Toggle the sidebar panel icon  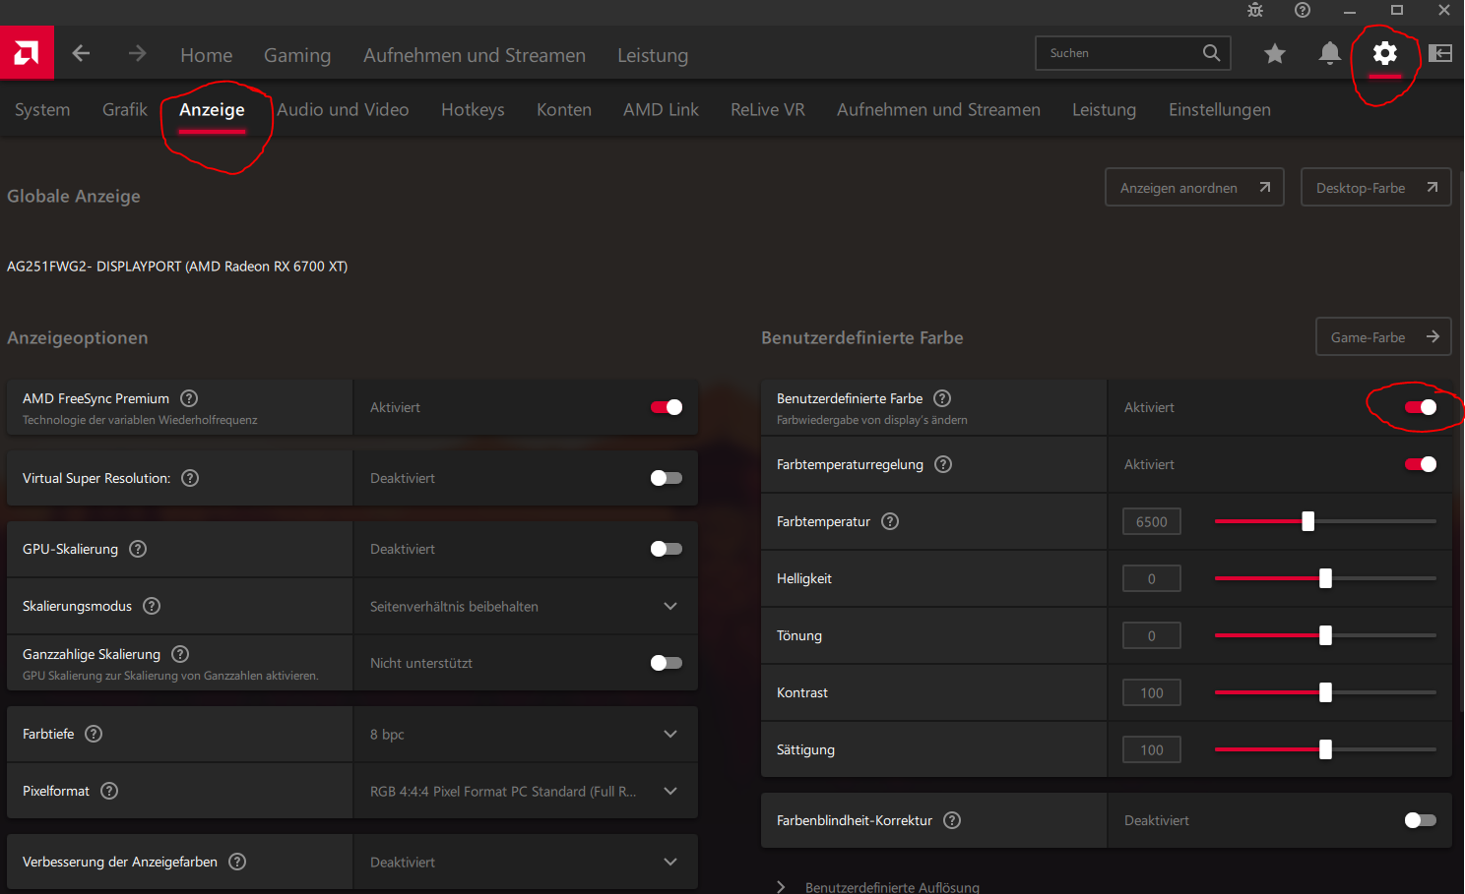(x=1440, y=53)
